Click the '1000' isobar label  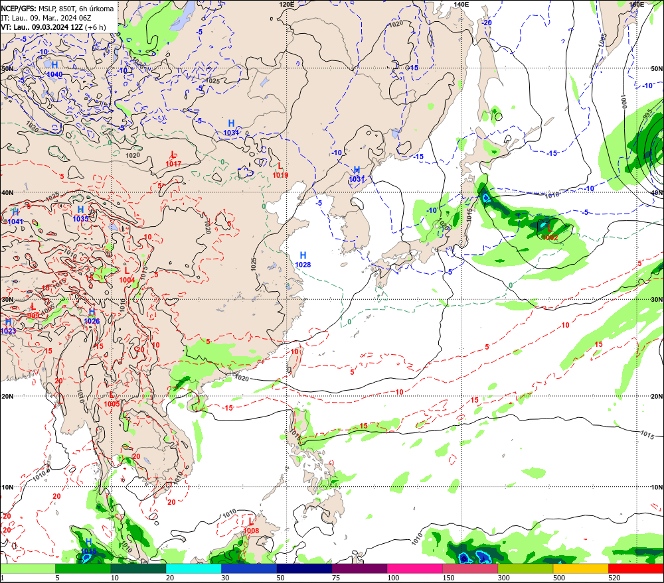(x=623, y=101)
